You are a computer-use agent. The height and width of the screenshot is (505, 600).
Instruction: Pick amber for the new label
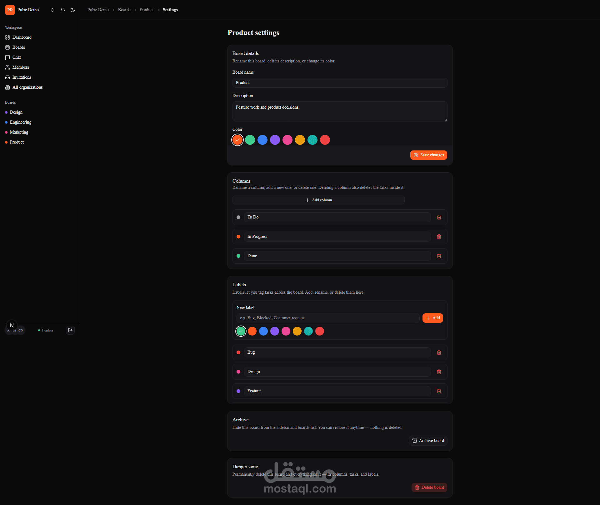297,331
